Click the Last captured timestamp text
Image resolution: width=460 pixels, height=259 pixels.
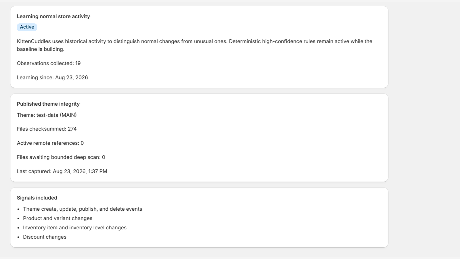(x=62, y=171)
